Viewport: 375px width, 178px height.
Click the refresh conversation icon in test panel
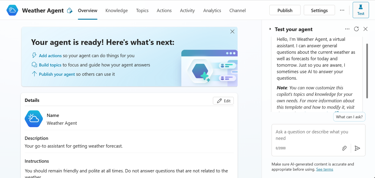click(356, 29)
